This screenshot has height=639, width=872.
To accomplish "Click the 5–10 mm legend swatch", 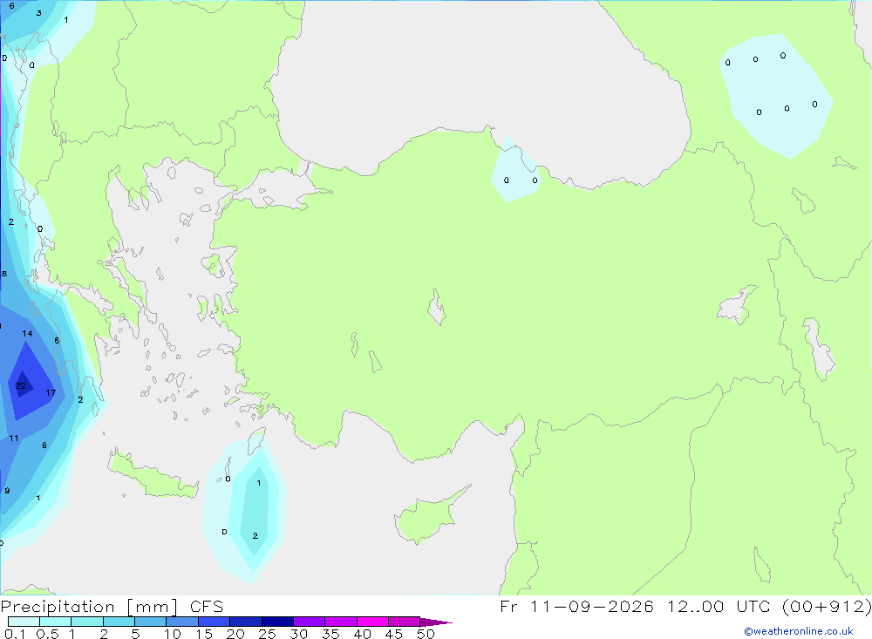I will click(x=150, y=622).
